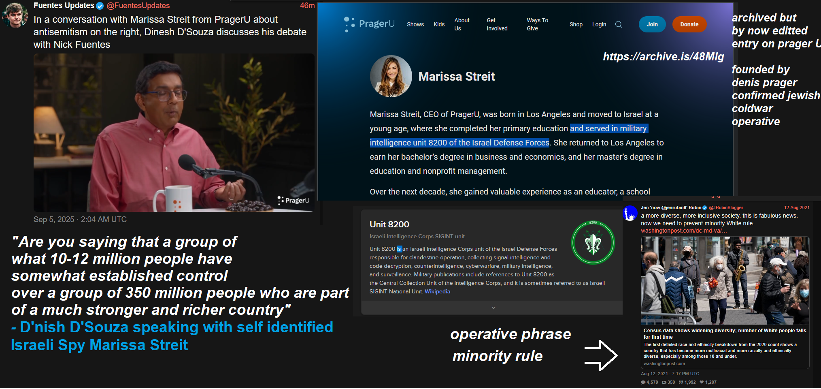Open the 'Census data shows widening diversity' headline
Screen dimensions: 821x389
(x=725, y=333)
